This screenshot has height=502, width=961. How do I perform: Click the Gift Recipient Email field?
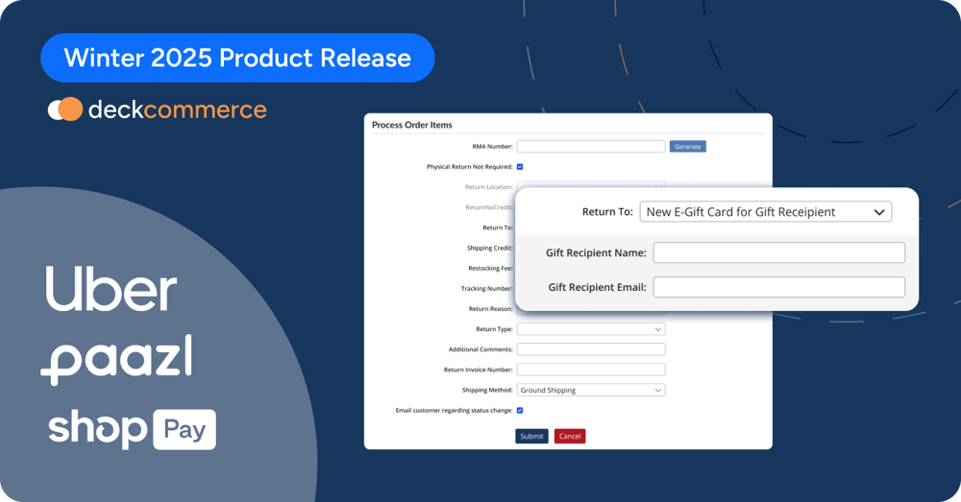coord(778,287)
